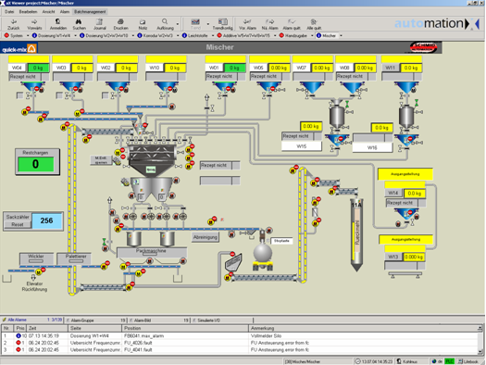Toggle the checkbox beneath the W02 hopper
Image resolution: width=486 pixels, height=365 pixels.
[x=106, y=95]
